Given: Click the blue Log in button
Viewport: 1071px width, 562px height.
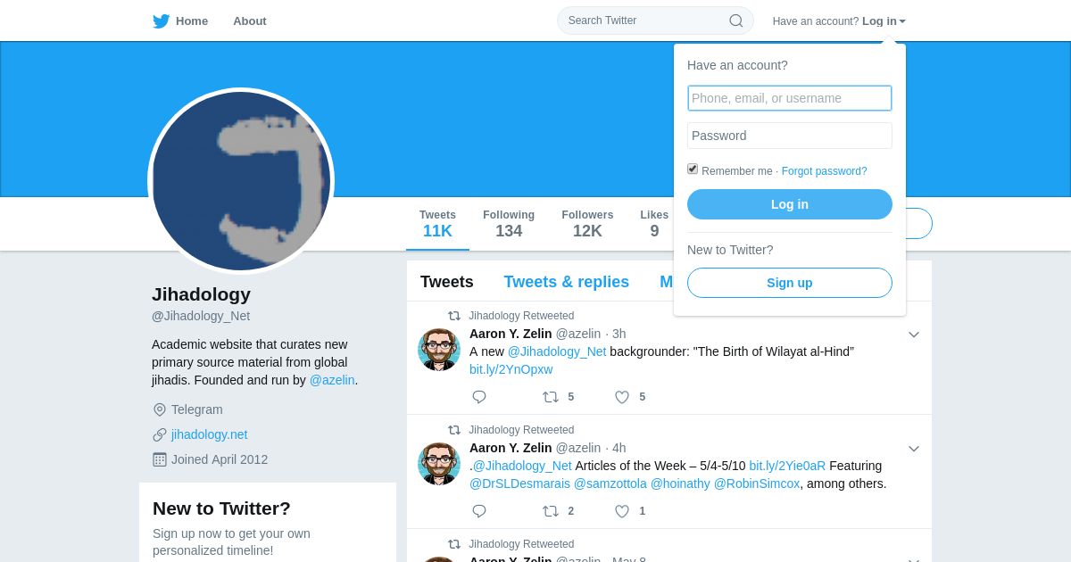Looking at the screenshot, I should click(x=790, y=204).
